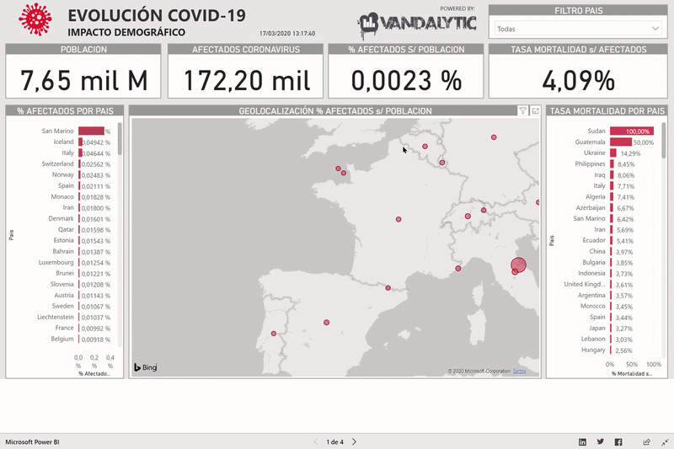Open the Filtro Pais dropdown
The image size is (674, 449).
(576, 29)
